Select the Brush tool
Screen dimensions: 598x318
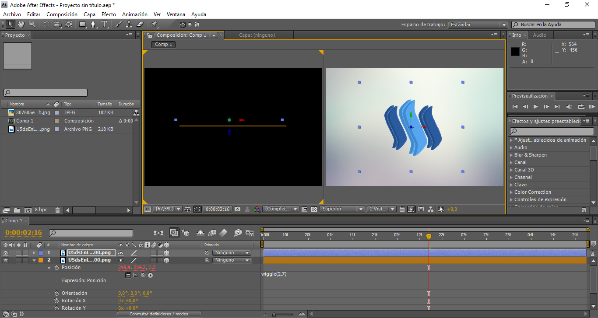(118, 24)
